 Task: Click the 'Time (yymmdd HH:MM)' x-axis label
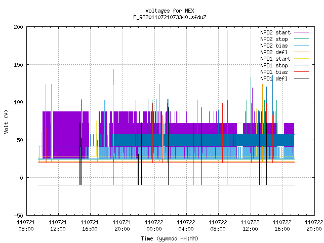click(x=170, y=238)
